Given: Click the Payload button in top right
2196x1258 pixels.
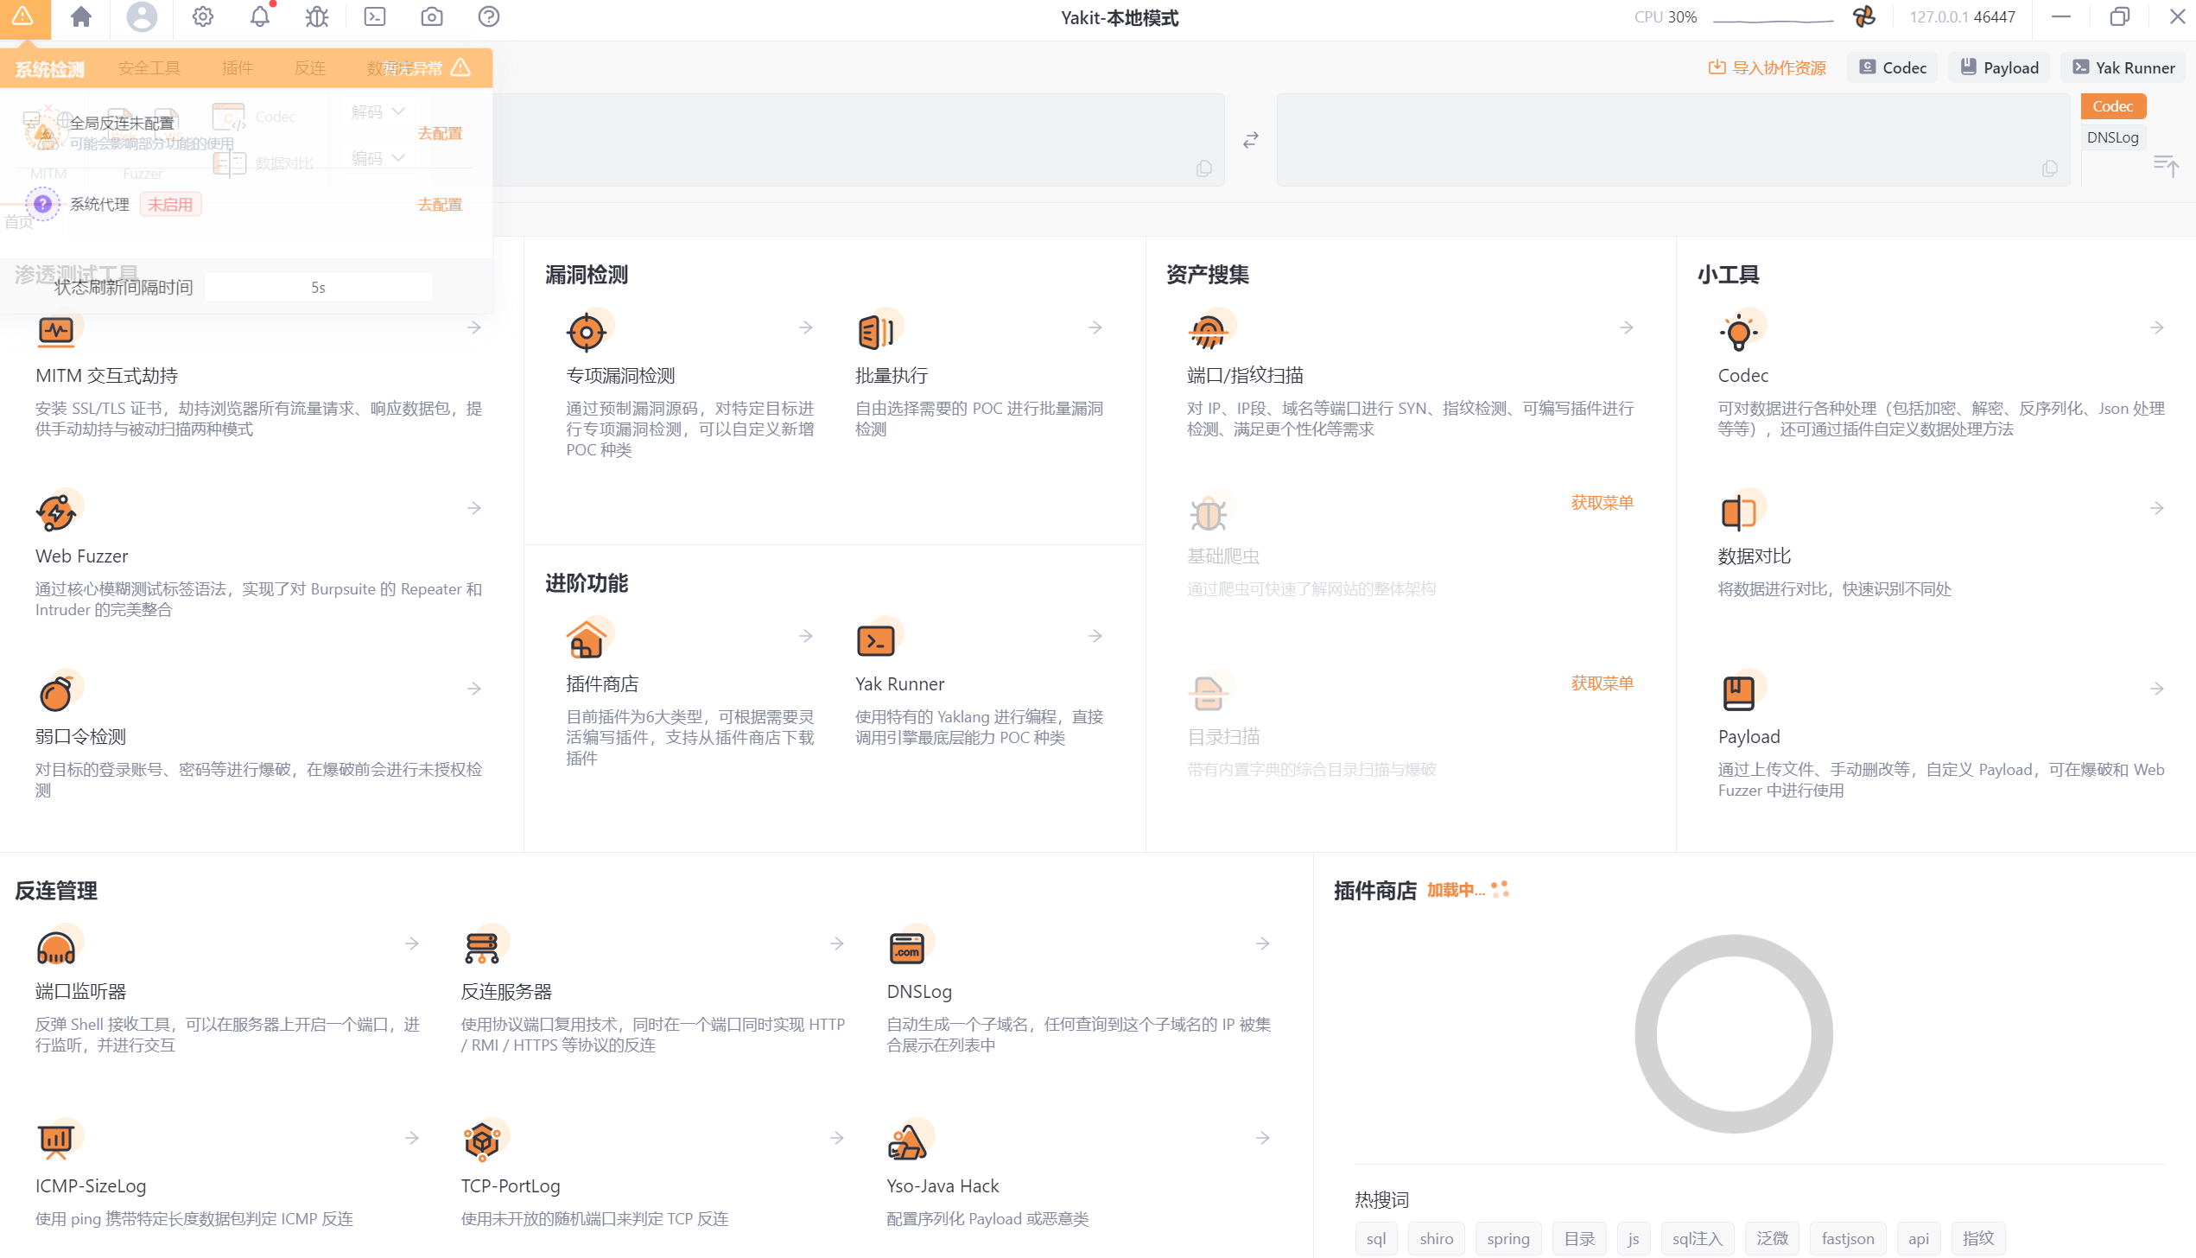Looking at the screenshot, I should [x=1999, y=67].
